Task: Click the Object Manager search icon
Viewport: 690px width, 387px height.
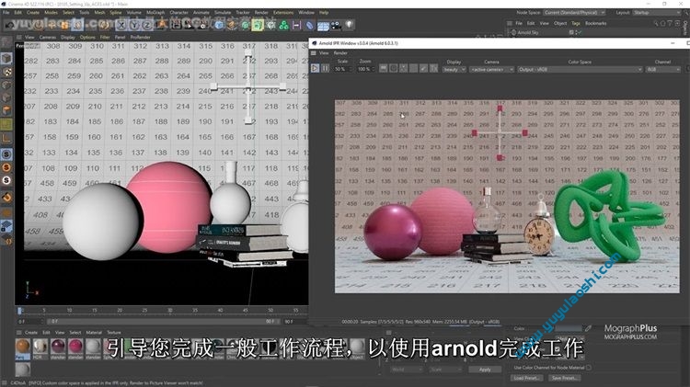Action: pyautogui.click(x=656, y=23)
